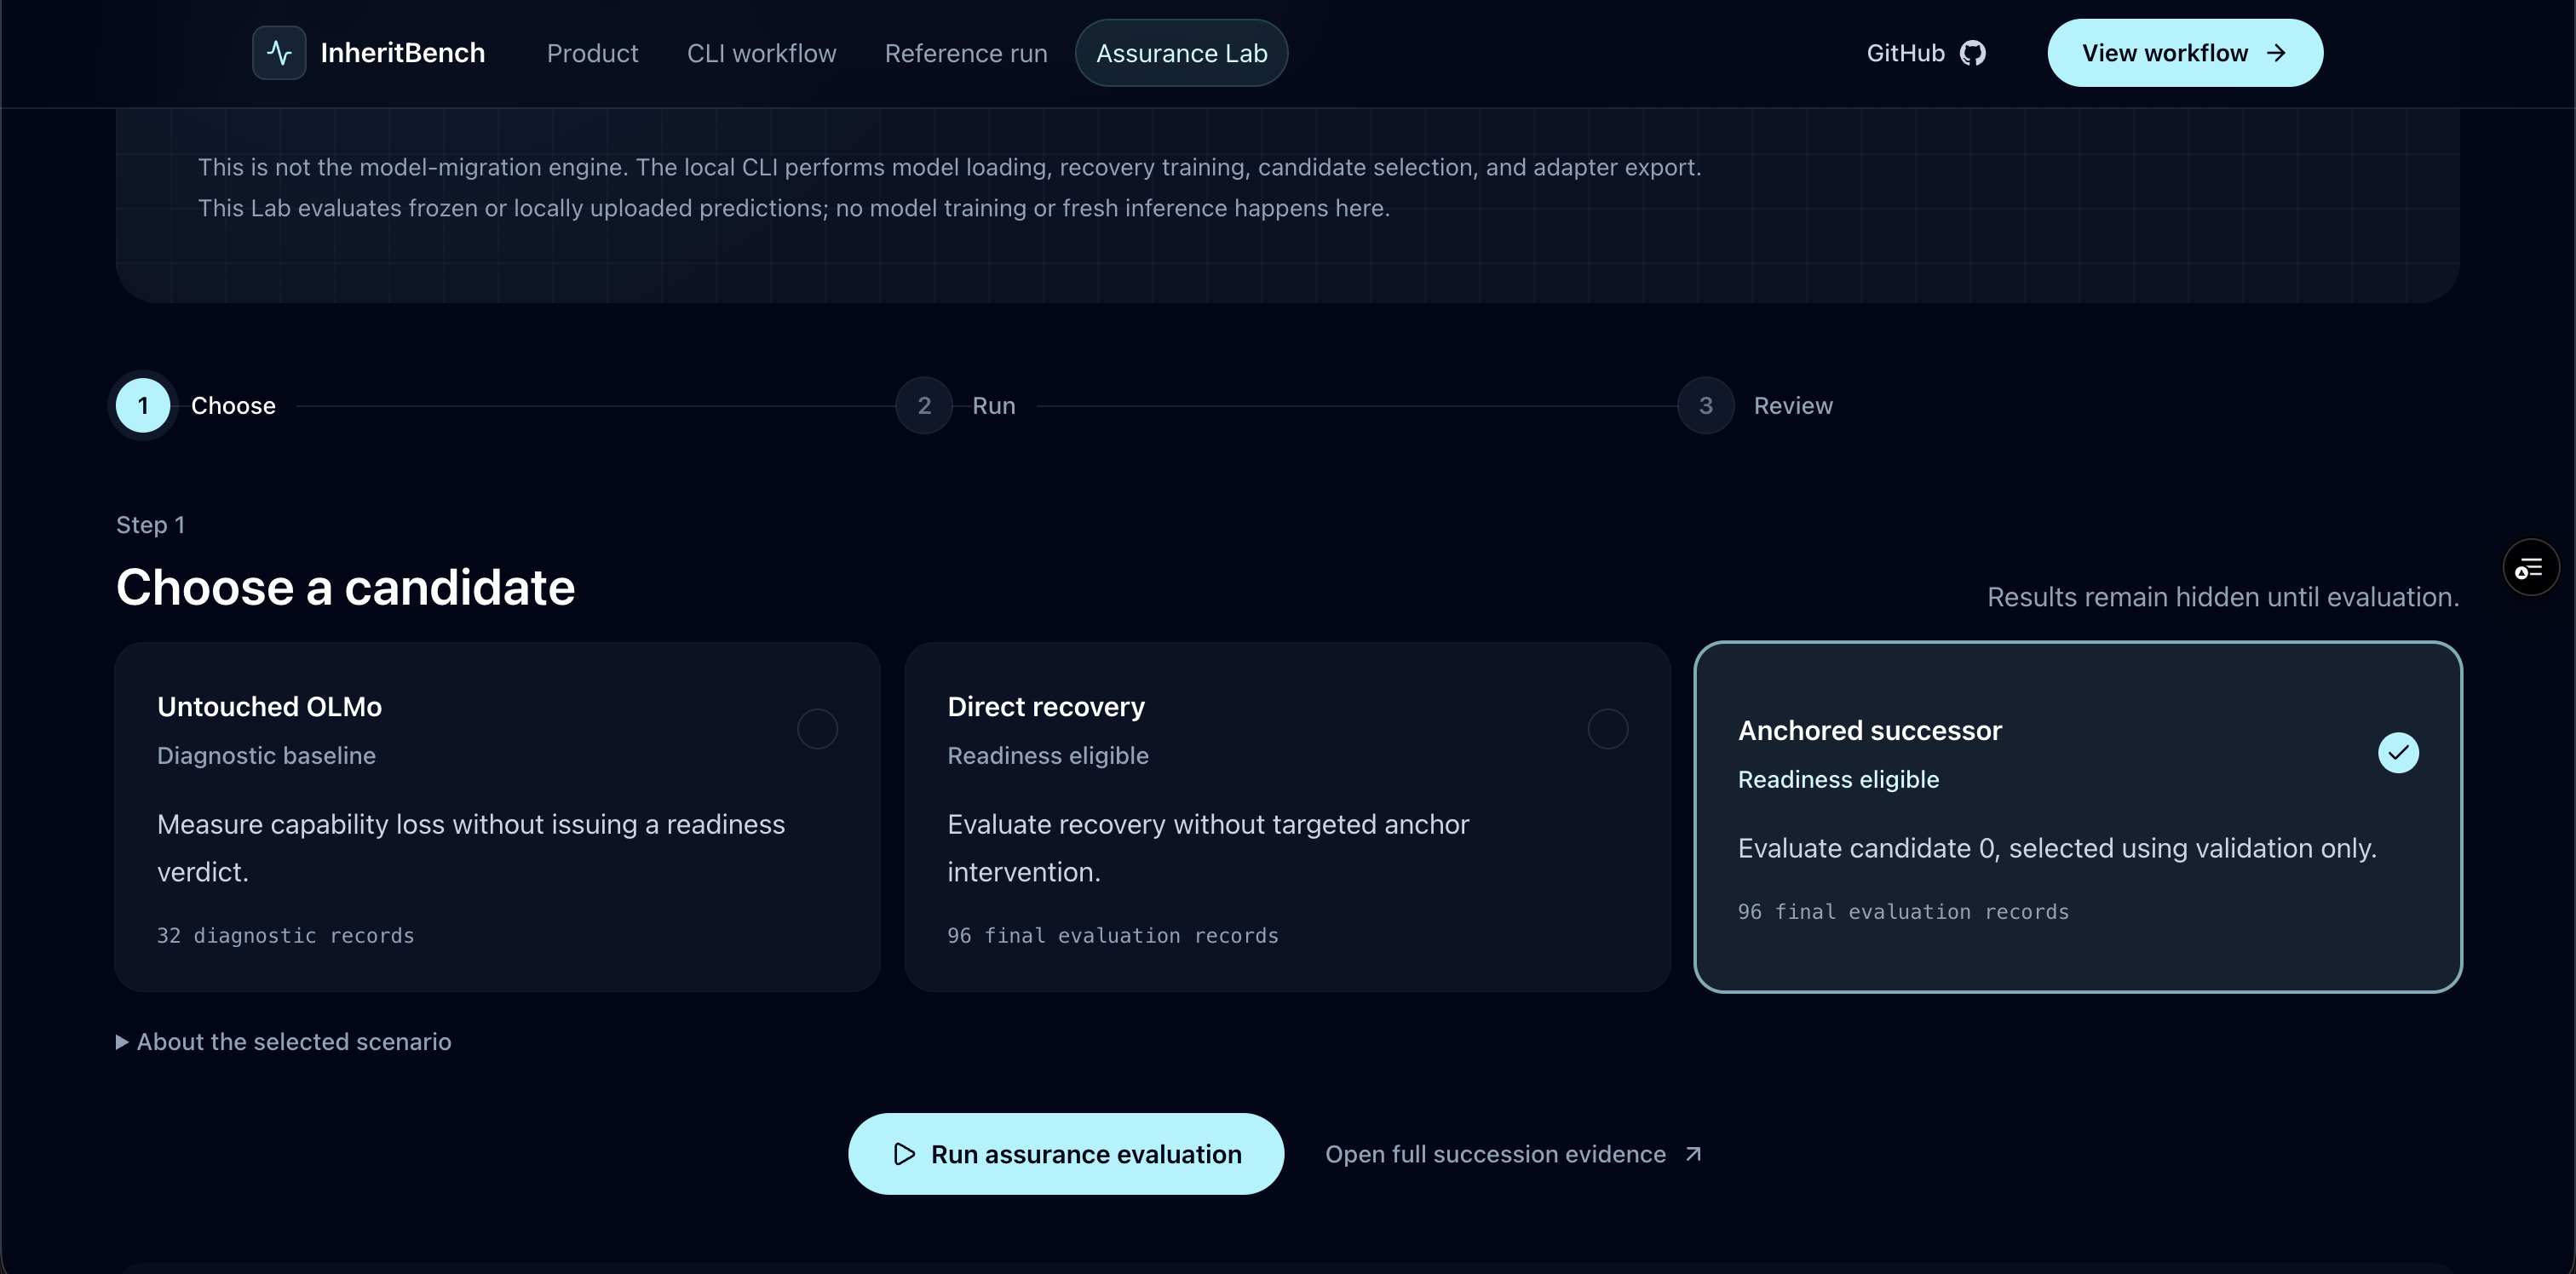The image size is (2576, 1274).
Task: Click This Lab evaluates frozen predictions sentence
Action: click(x=794, y=208)
